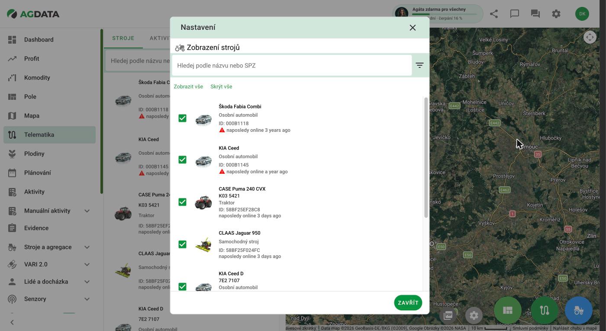Open Evidence in the sidebar
The height and width of the screenshot is (331, 606).
49,228
